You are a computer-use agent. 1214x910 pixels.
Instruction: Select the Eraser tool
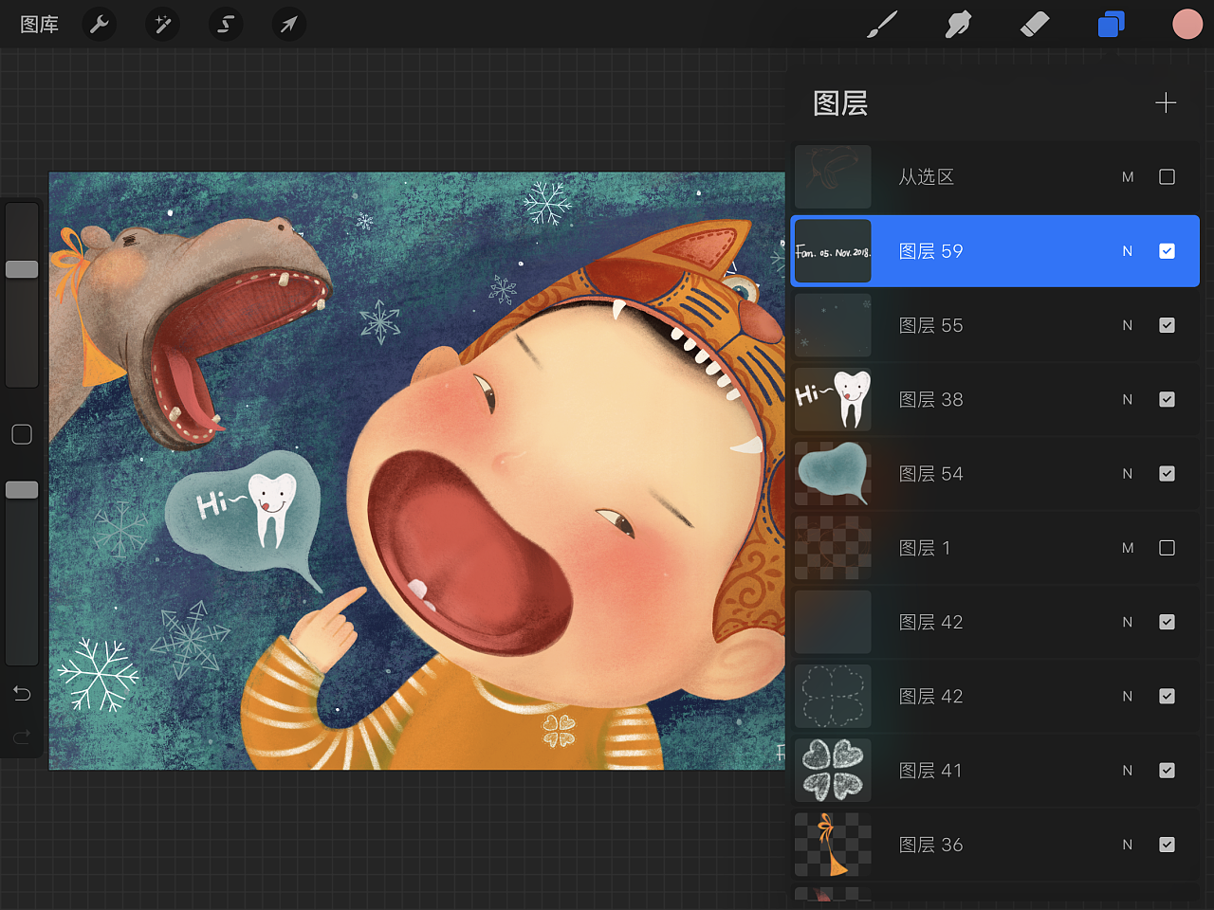(x=1034, y=25)
